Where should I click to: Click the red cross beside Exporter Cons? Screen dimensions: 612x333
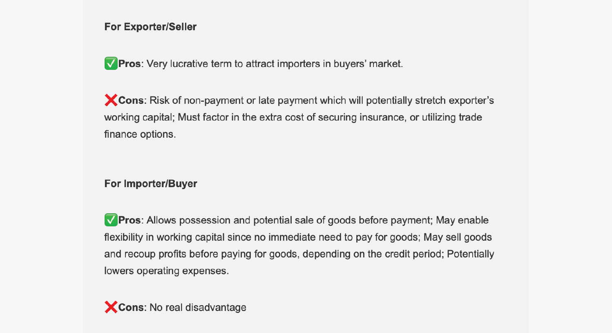pos(111,100)
